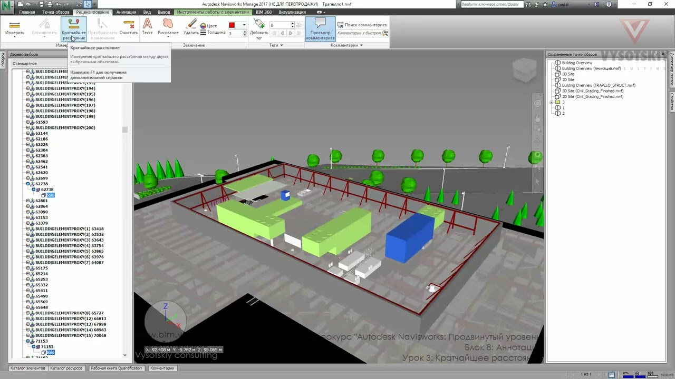This screenshot has width=675, height=379.
Task: Open the Анимация ribbon tab
Action: pos(126,12)
